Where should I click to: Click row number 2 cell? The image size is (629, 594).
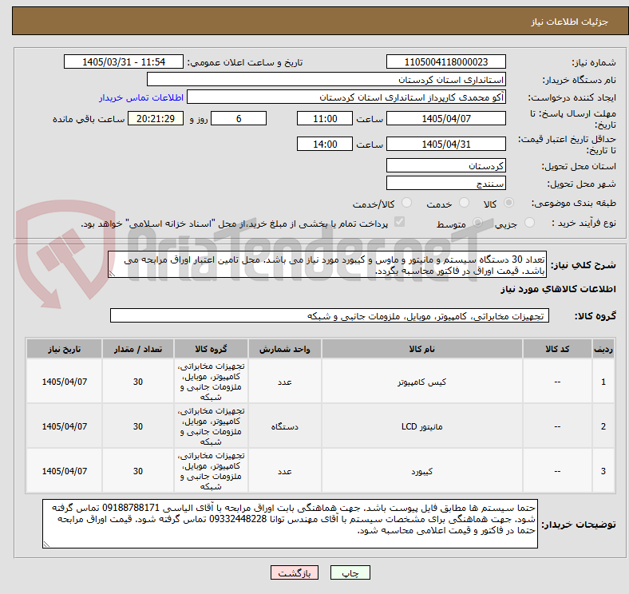[x=603, y=426]
